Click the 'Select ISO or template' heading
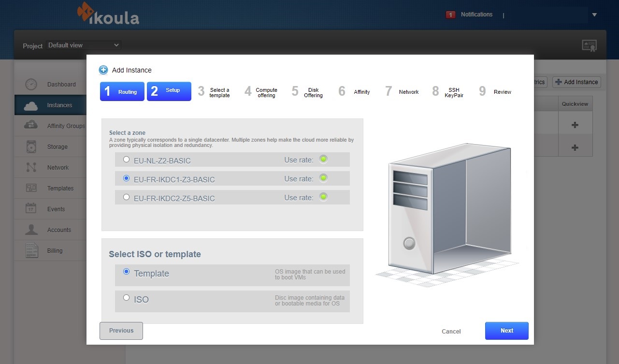619x364 pixels. point(155,254)
